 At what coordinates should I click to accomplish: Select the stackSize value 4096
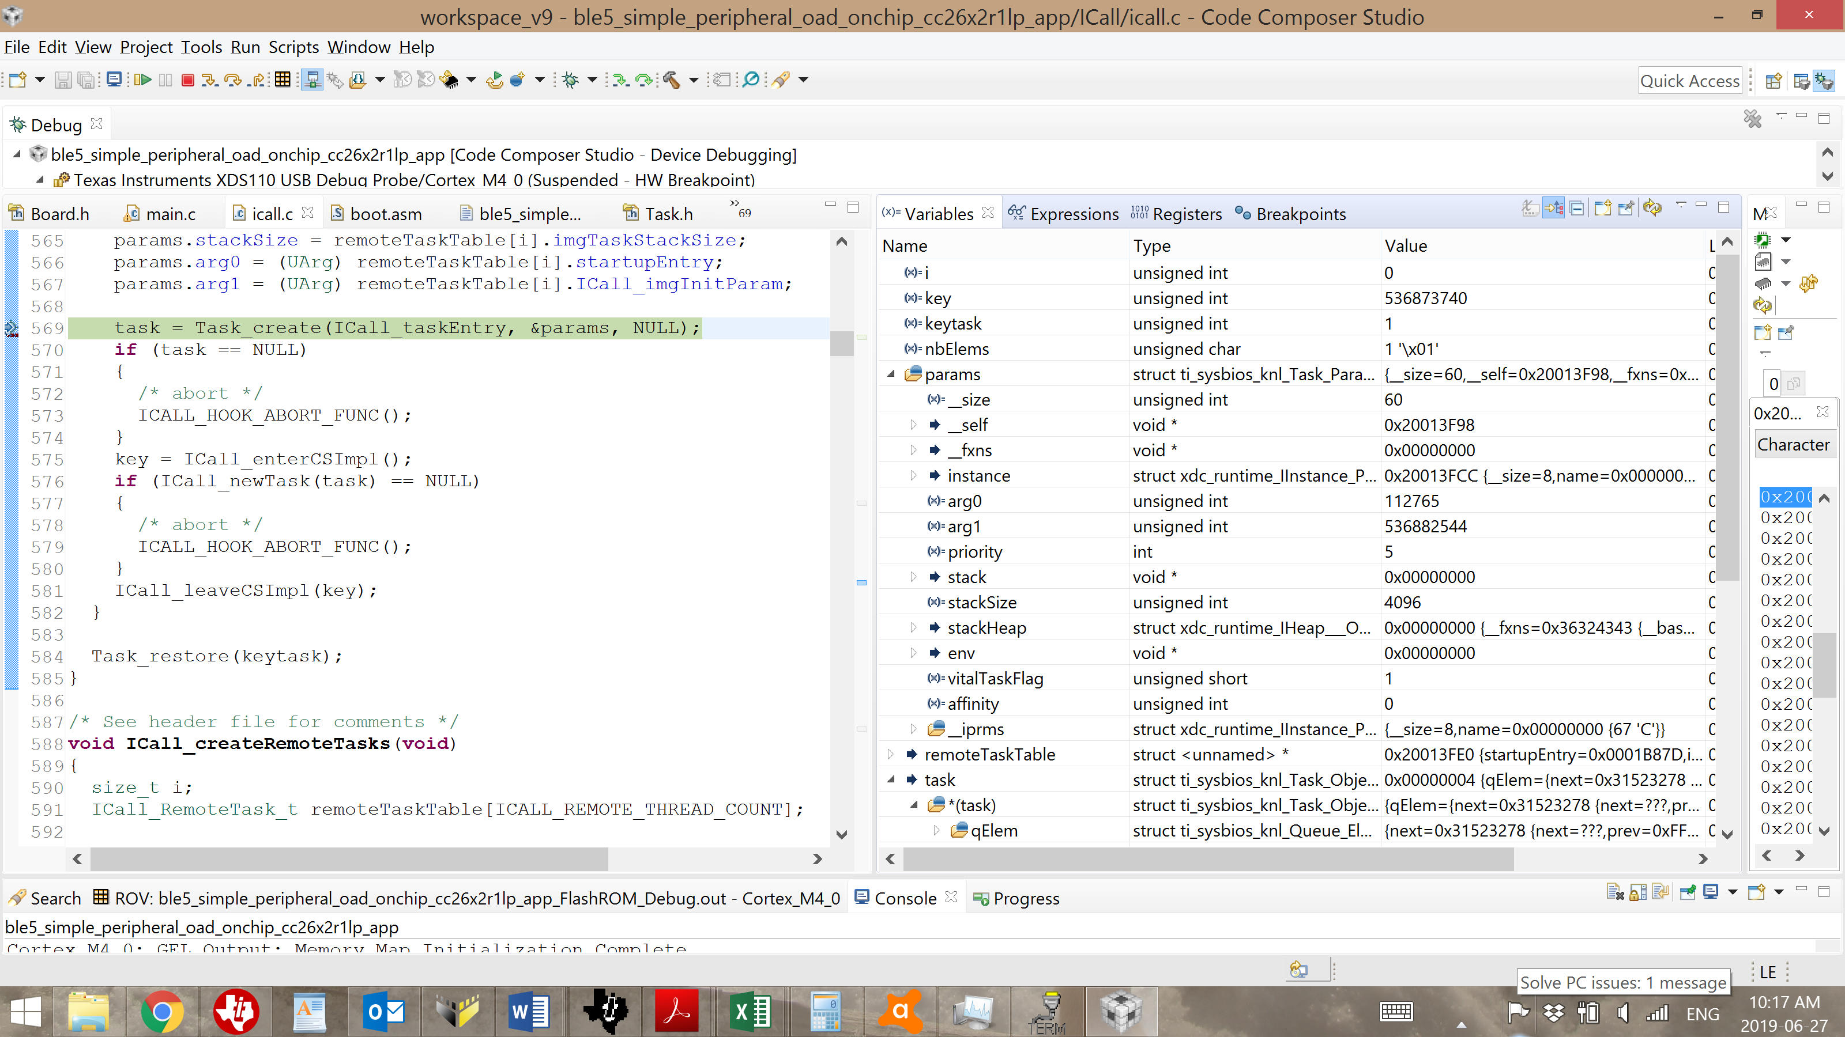point(1402,602)
